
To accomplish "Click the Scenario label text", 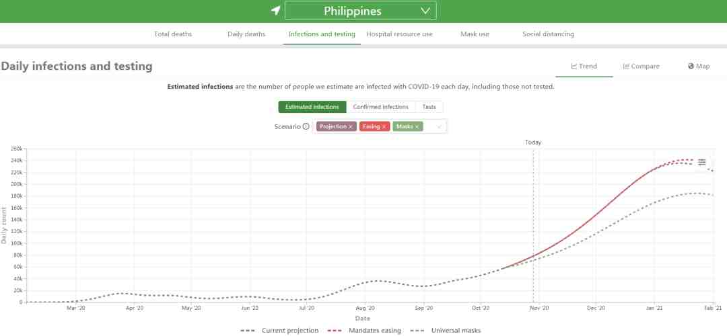I will click(x=287, y=126).
